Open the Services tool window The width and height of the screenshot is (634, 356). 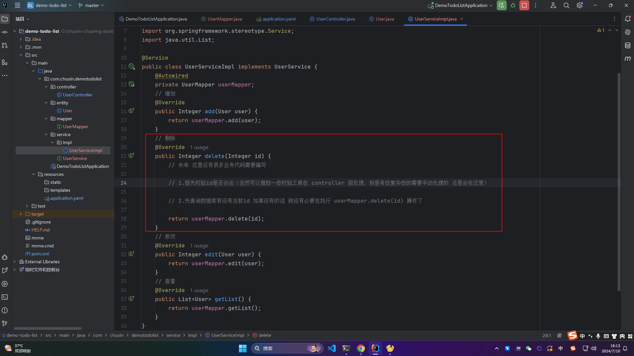point(5,284)
